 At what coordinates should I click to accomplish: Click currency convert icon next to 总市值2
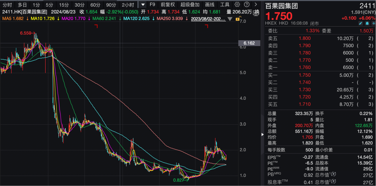pos(334,181)
